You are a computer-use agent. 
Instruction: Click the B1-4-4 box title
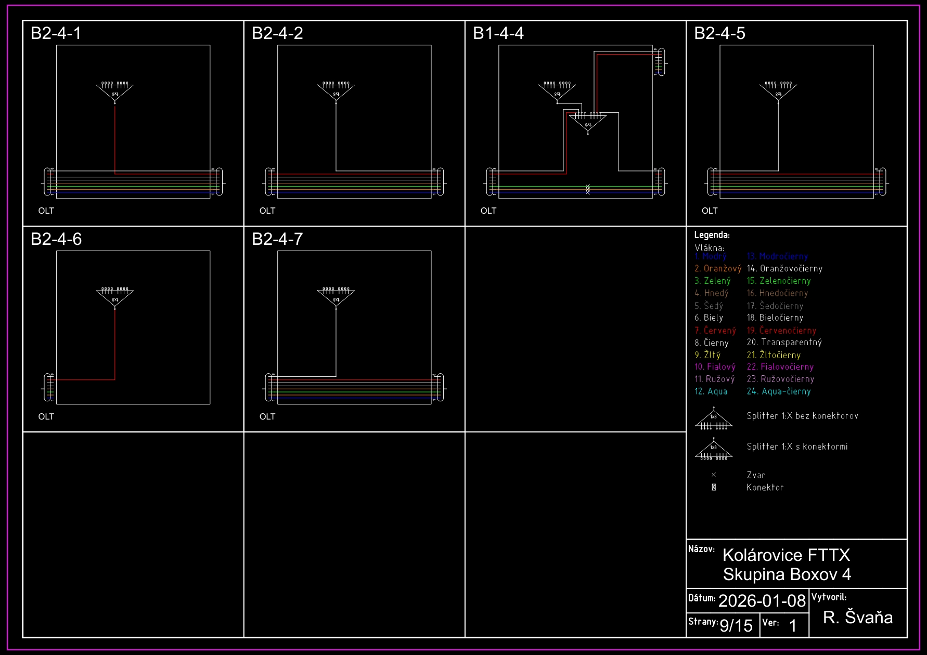[x=498, y=33]
